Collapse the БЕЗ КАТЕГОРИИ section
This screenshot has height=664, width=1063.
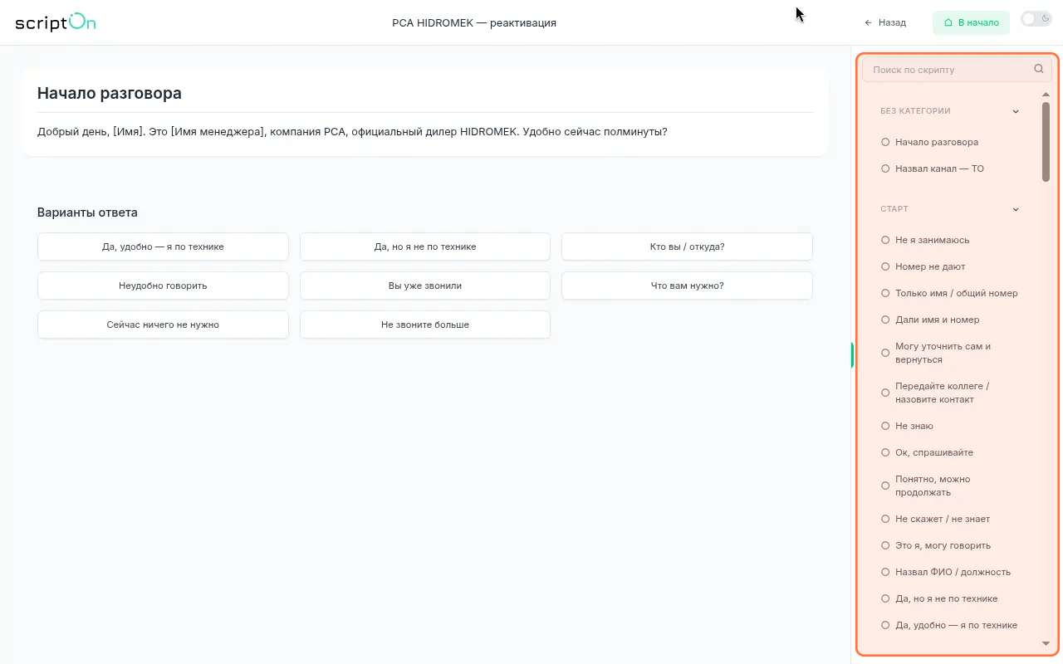1016,111
